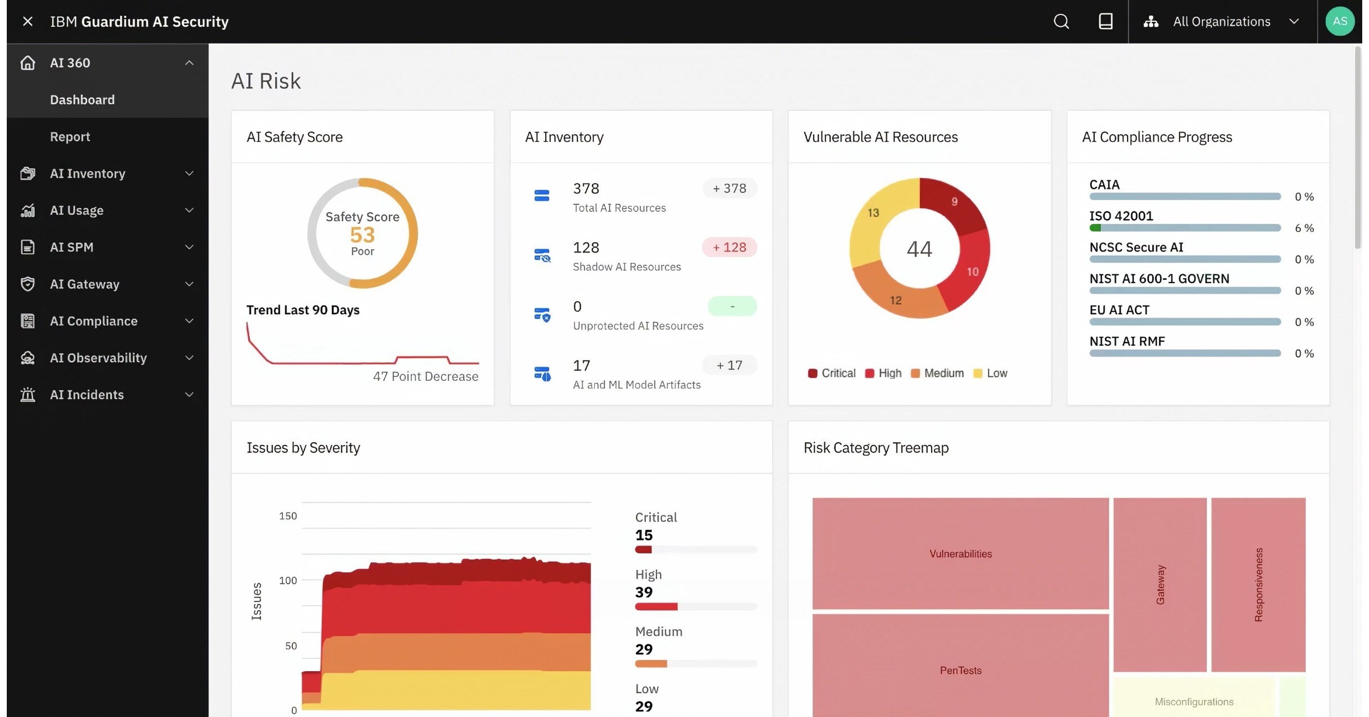Open the search icon in the top bar
The image size is (1369, 717).
[x=1061, y=21]
